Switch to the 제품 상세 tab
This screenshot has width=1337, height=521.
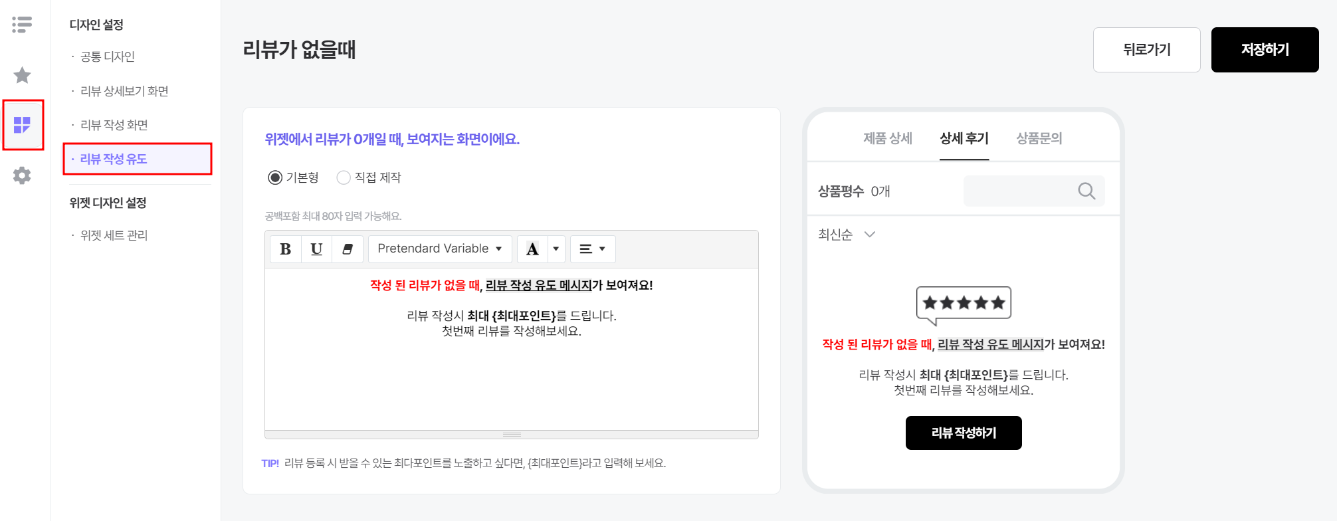pyautogui.click(x=888, y=138)
